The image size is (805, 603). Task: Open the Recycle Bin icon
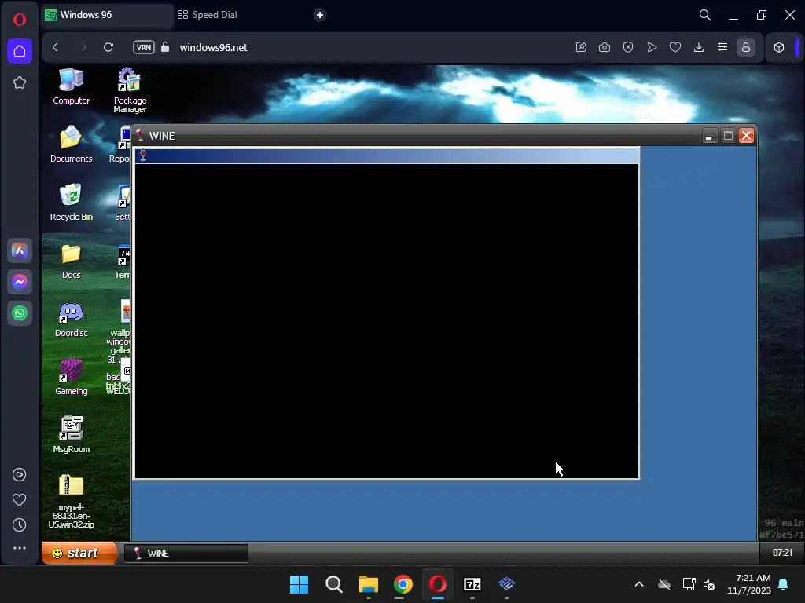[71, 202]
